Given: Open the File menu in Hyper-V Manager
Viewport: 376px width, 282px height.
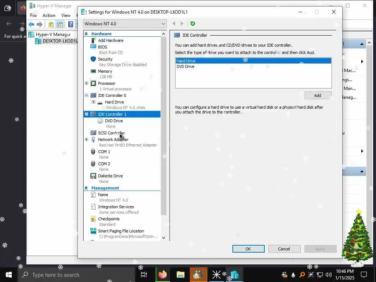Looking at the screenshot, I should [33, 15].
